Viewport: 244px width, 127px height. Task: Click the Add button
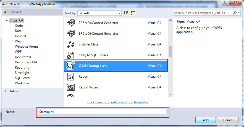click(x=206, y=120)
